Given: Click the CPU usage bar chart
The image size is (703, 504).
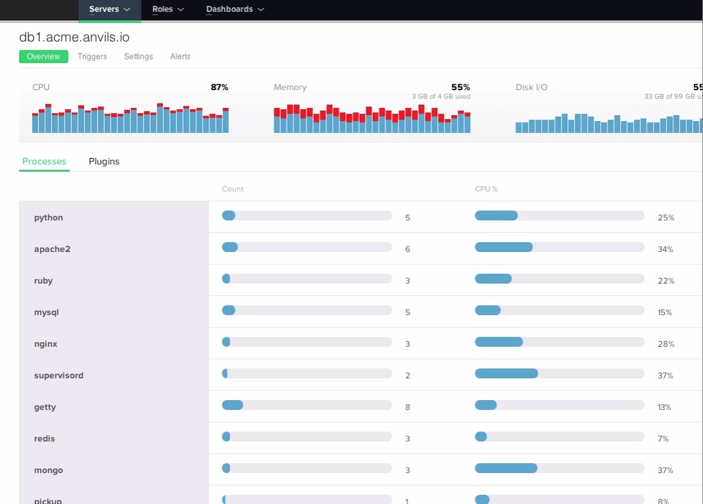Looking at the screenshot, I should tap(130, 118).
